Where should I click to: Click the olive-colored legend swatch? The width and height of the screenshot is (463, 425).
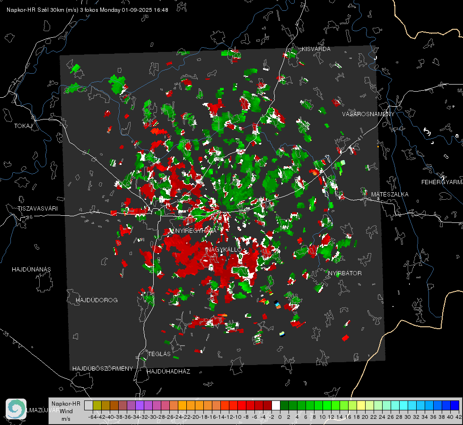[x=97, y=406]
